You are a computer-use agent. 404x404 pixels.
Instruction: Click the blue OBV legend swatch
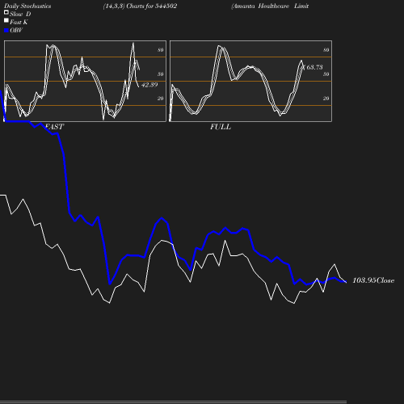point(6,31)
